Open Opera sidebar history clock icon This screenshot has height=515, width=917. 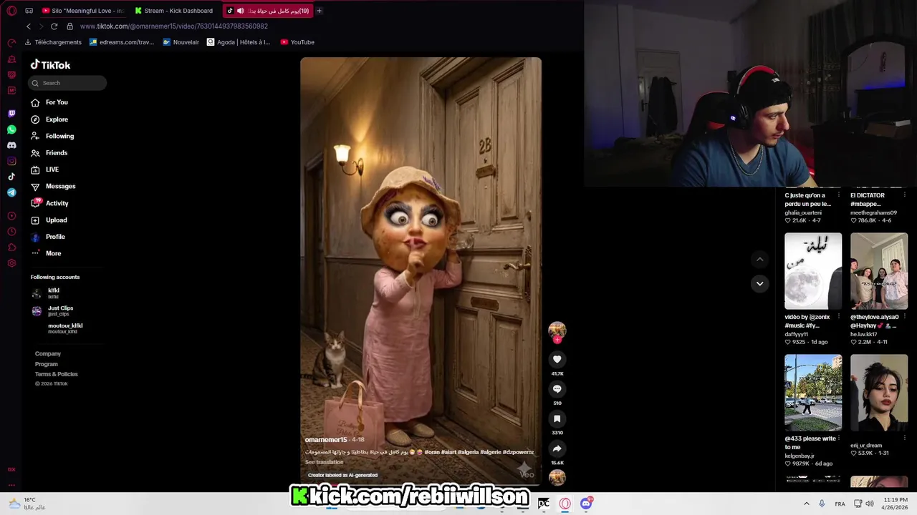(x=11, y=232)
